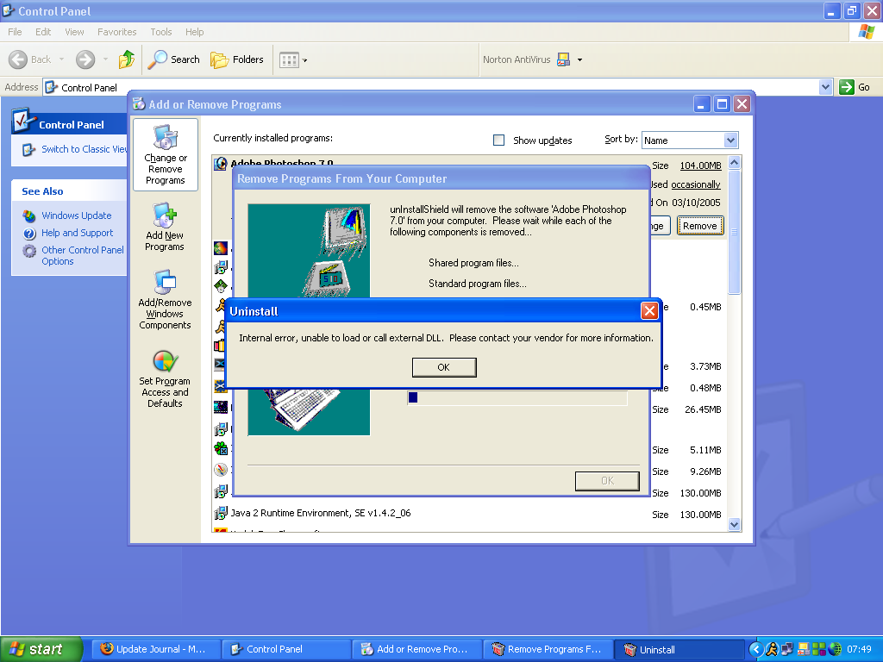The image size is (883, 662).
Task: Minimize the Add or Remove Programs window
Action: click(702, 104)
